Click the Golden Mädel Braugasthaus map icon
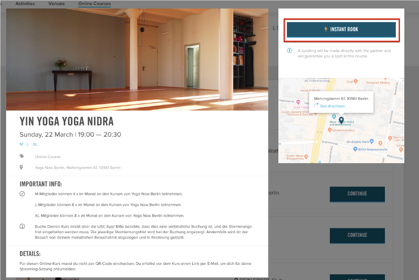Viewport: 419px width, 280px height. tap(306, 157)
